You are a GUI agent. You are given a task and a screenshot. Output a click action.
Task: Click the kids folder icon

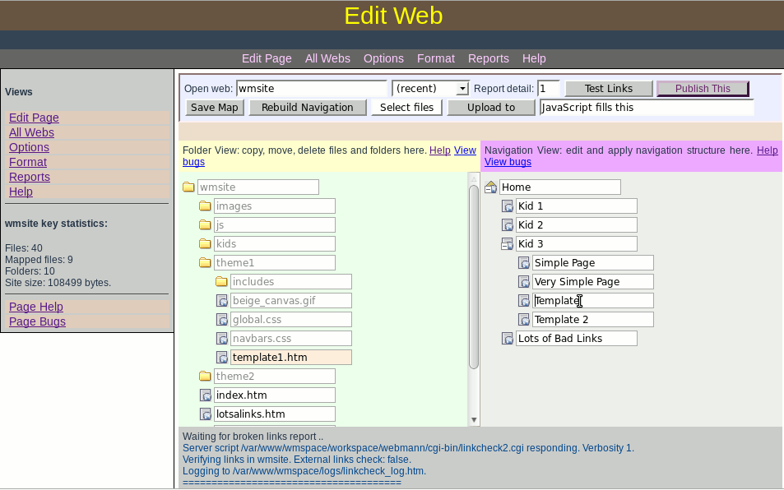pos(205,244)
